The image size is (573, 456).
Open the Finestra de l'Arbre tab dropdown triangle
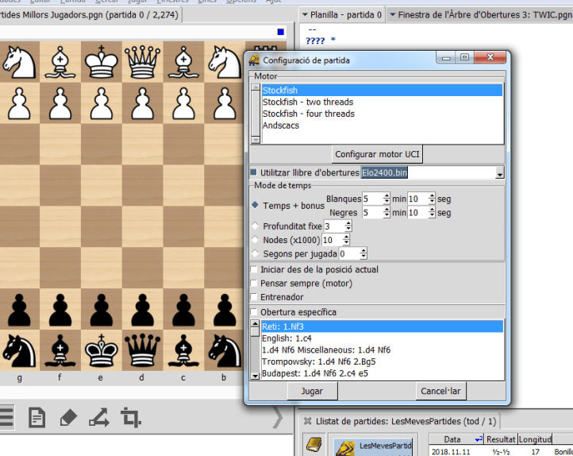click(x=393, y=15)
